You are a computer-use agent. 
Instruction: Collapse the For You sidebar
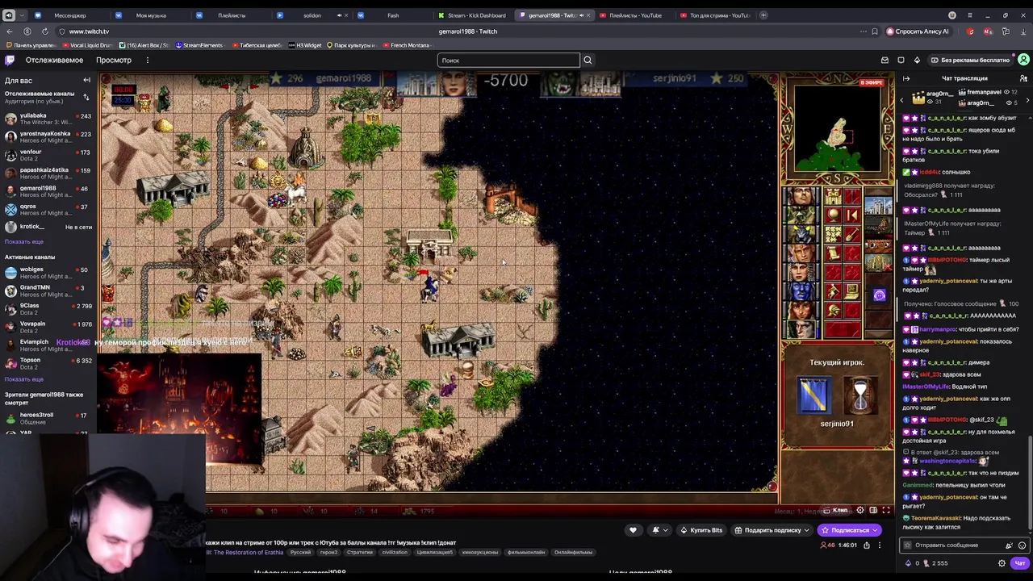[86, 80]
